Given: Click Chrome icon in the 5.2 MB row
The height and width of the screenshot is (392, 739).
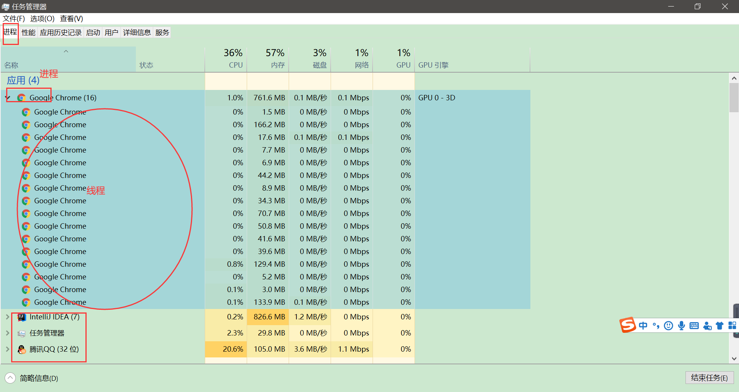Looking at the screenshot, I should click(x=26, y=277).
